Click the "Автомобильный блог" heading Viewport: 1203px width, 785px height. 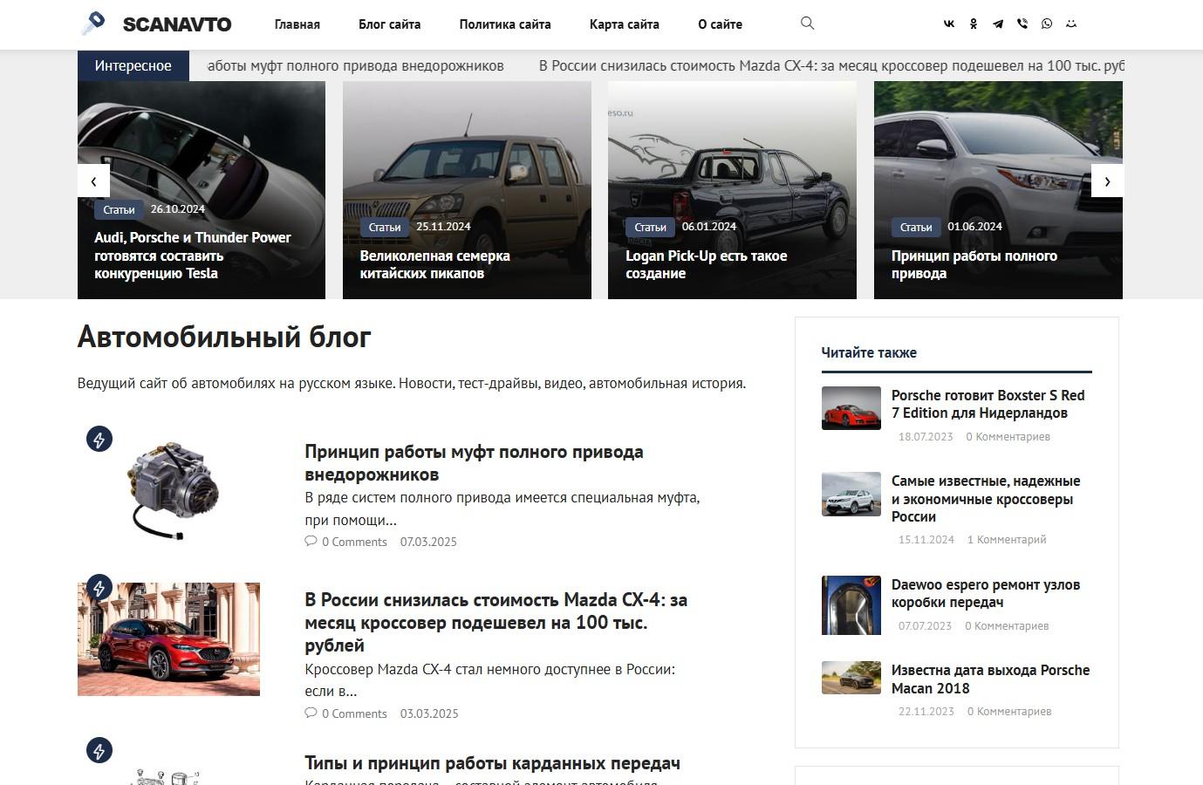click(224, 337)
